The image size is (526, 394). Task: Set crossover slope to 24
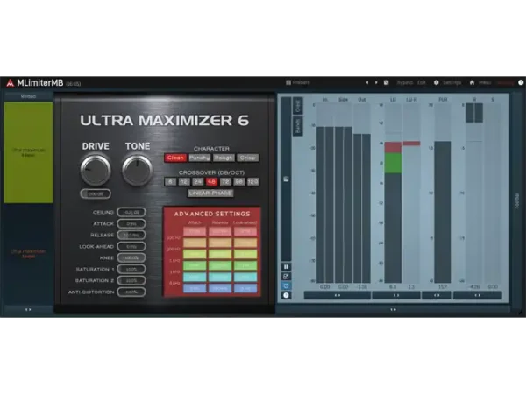[x=198, y=182]
